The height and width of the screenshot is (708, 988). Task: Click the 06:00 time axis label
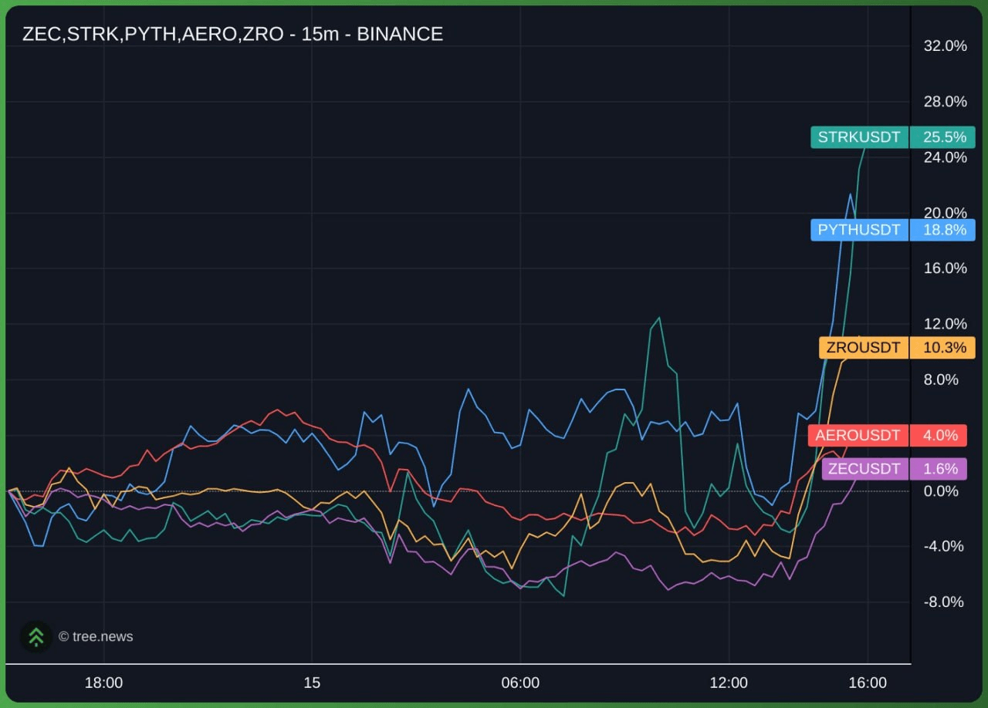[x=520, y=683]
